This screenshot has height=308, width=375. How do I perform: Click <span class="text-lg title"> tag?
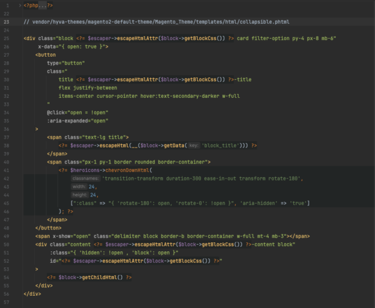click(88, 137)
